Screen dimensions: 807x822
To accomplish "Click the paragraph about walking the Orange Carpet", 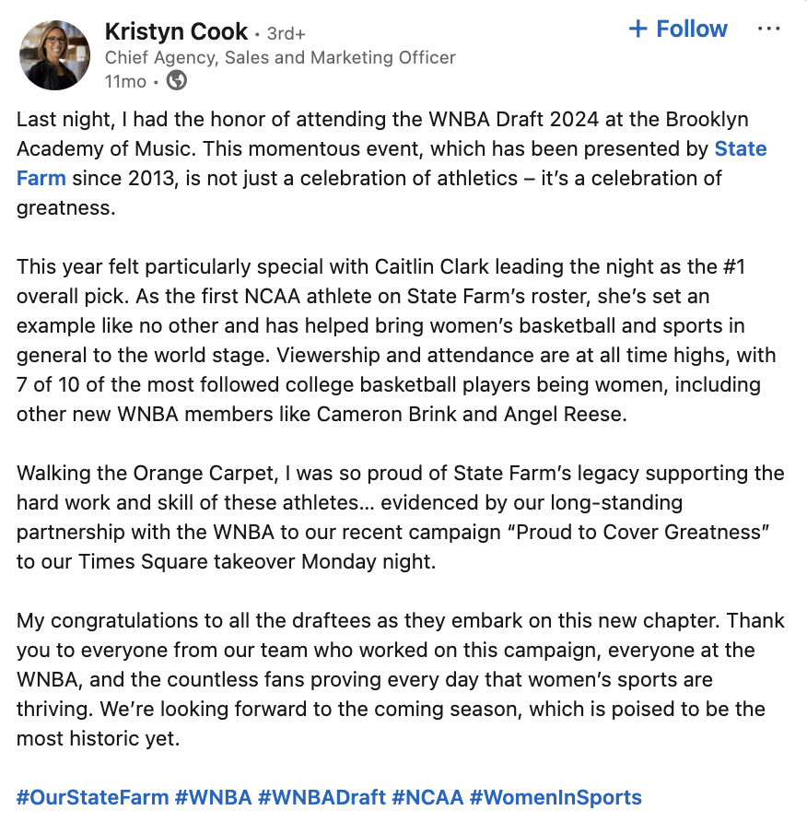I will pos(401,517).
